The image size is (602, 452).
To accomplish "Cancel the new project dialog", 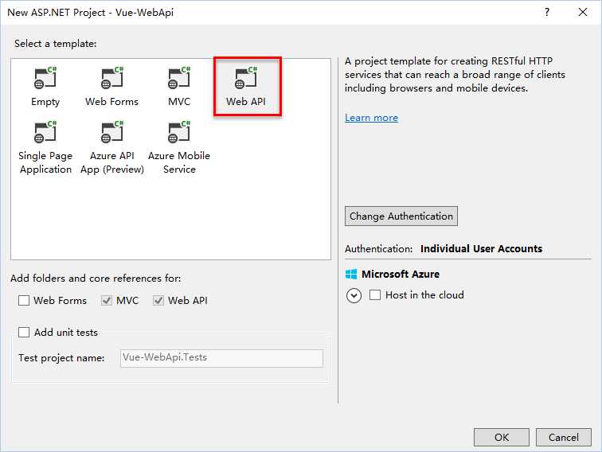I will (564, 437).
